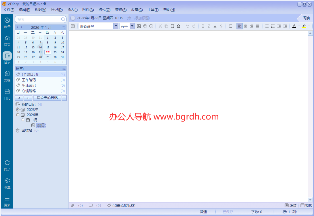Open dropdown arrow beside 写今天的日记
314x216 pixels.
(64, 98)
